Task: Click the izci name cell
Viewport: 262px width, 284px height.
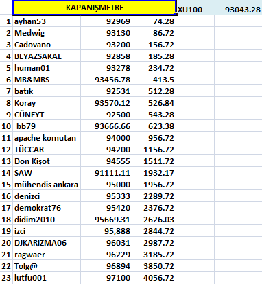Action: 47,231
